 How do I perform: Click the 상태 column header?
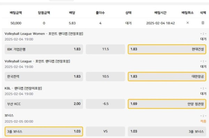tap(128, 13)
